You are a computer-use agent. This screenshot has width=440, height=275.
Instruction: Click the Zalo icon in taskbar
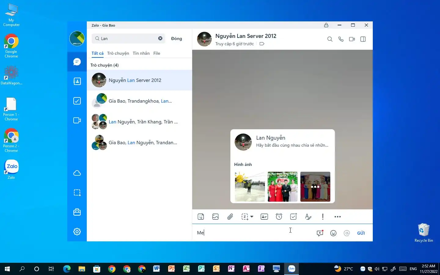(291, 269)
